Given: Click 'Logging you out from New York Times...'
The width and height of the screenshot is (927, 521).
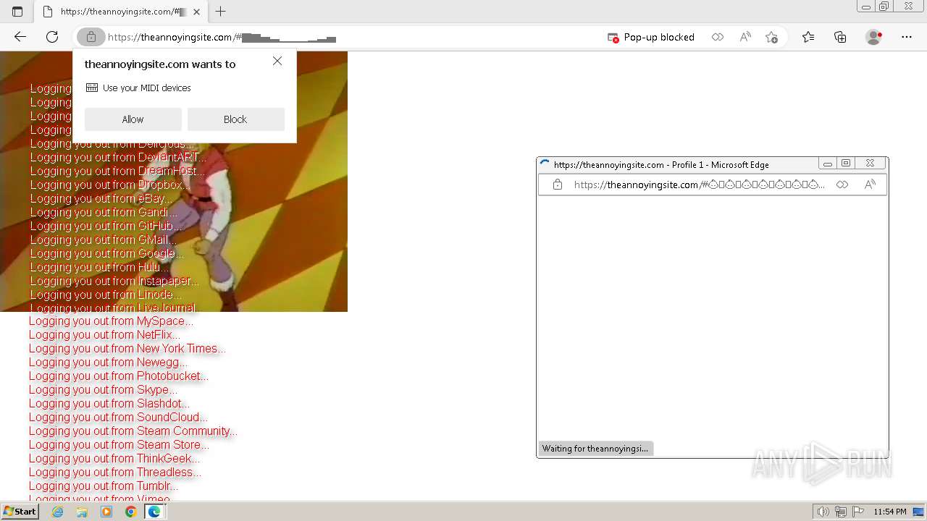Looking at the screenshot, I should pos(127,349).
